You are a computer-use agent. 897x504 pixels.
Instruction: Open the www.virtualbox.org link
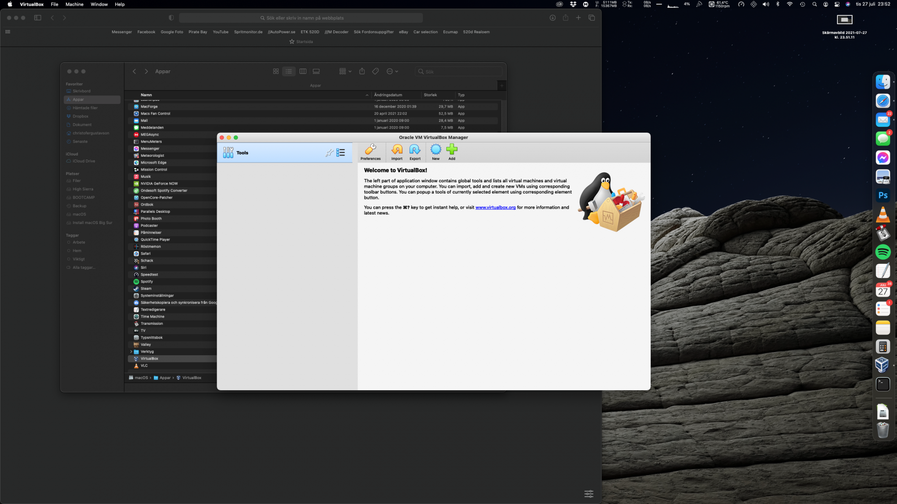495,207
